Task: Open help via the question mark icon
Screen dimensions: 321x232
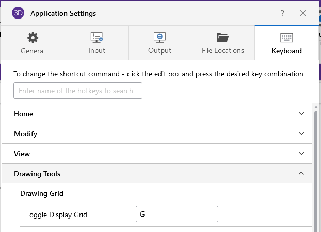Action: click(282, 13)
